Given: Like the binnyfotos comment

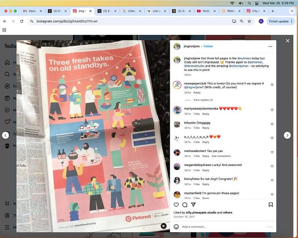Looking at the screenshot, I should [272, 180].
